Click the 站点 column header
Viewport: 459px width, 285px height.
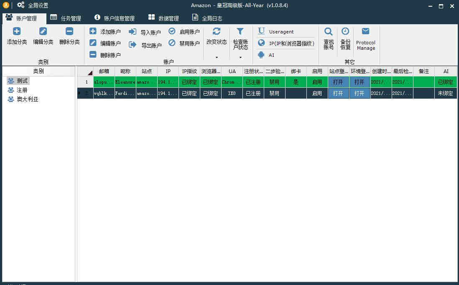pos(147,71)
